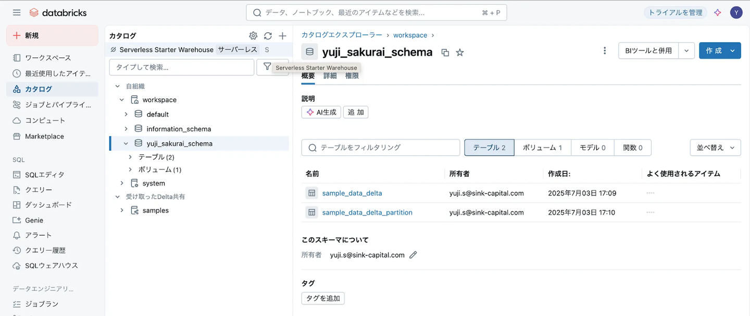Open コンピュート in sidebar
Screen dimensions: 750x316
52,120
